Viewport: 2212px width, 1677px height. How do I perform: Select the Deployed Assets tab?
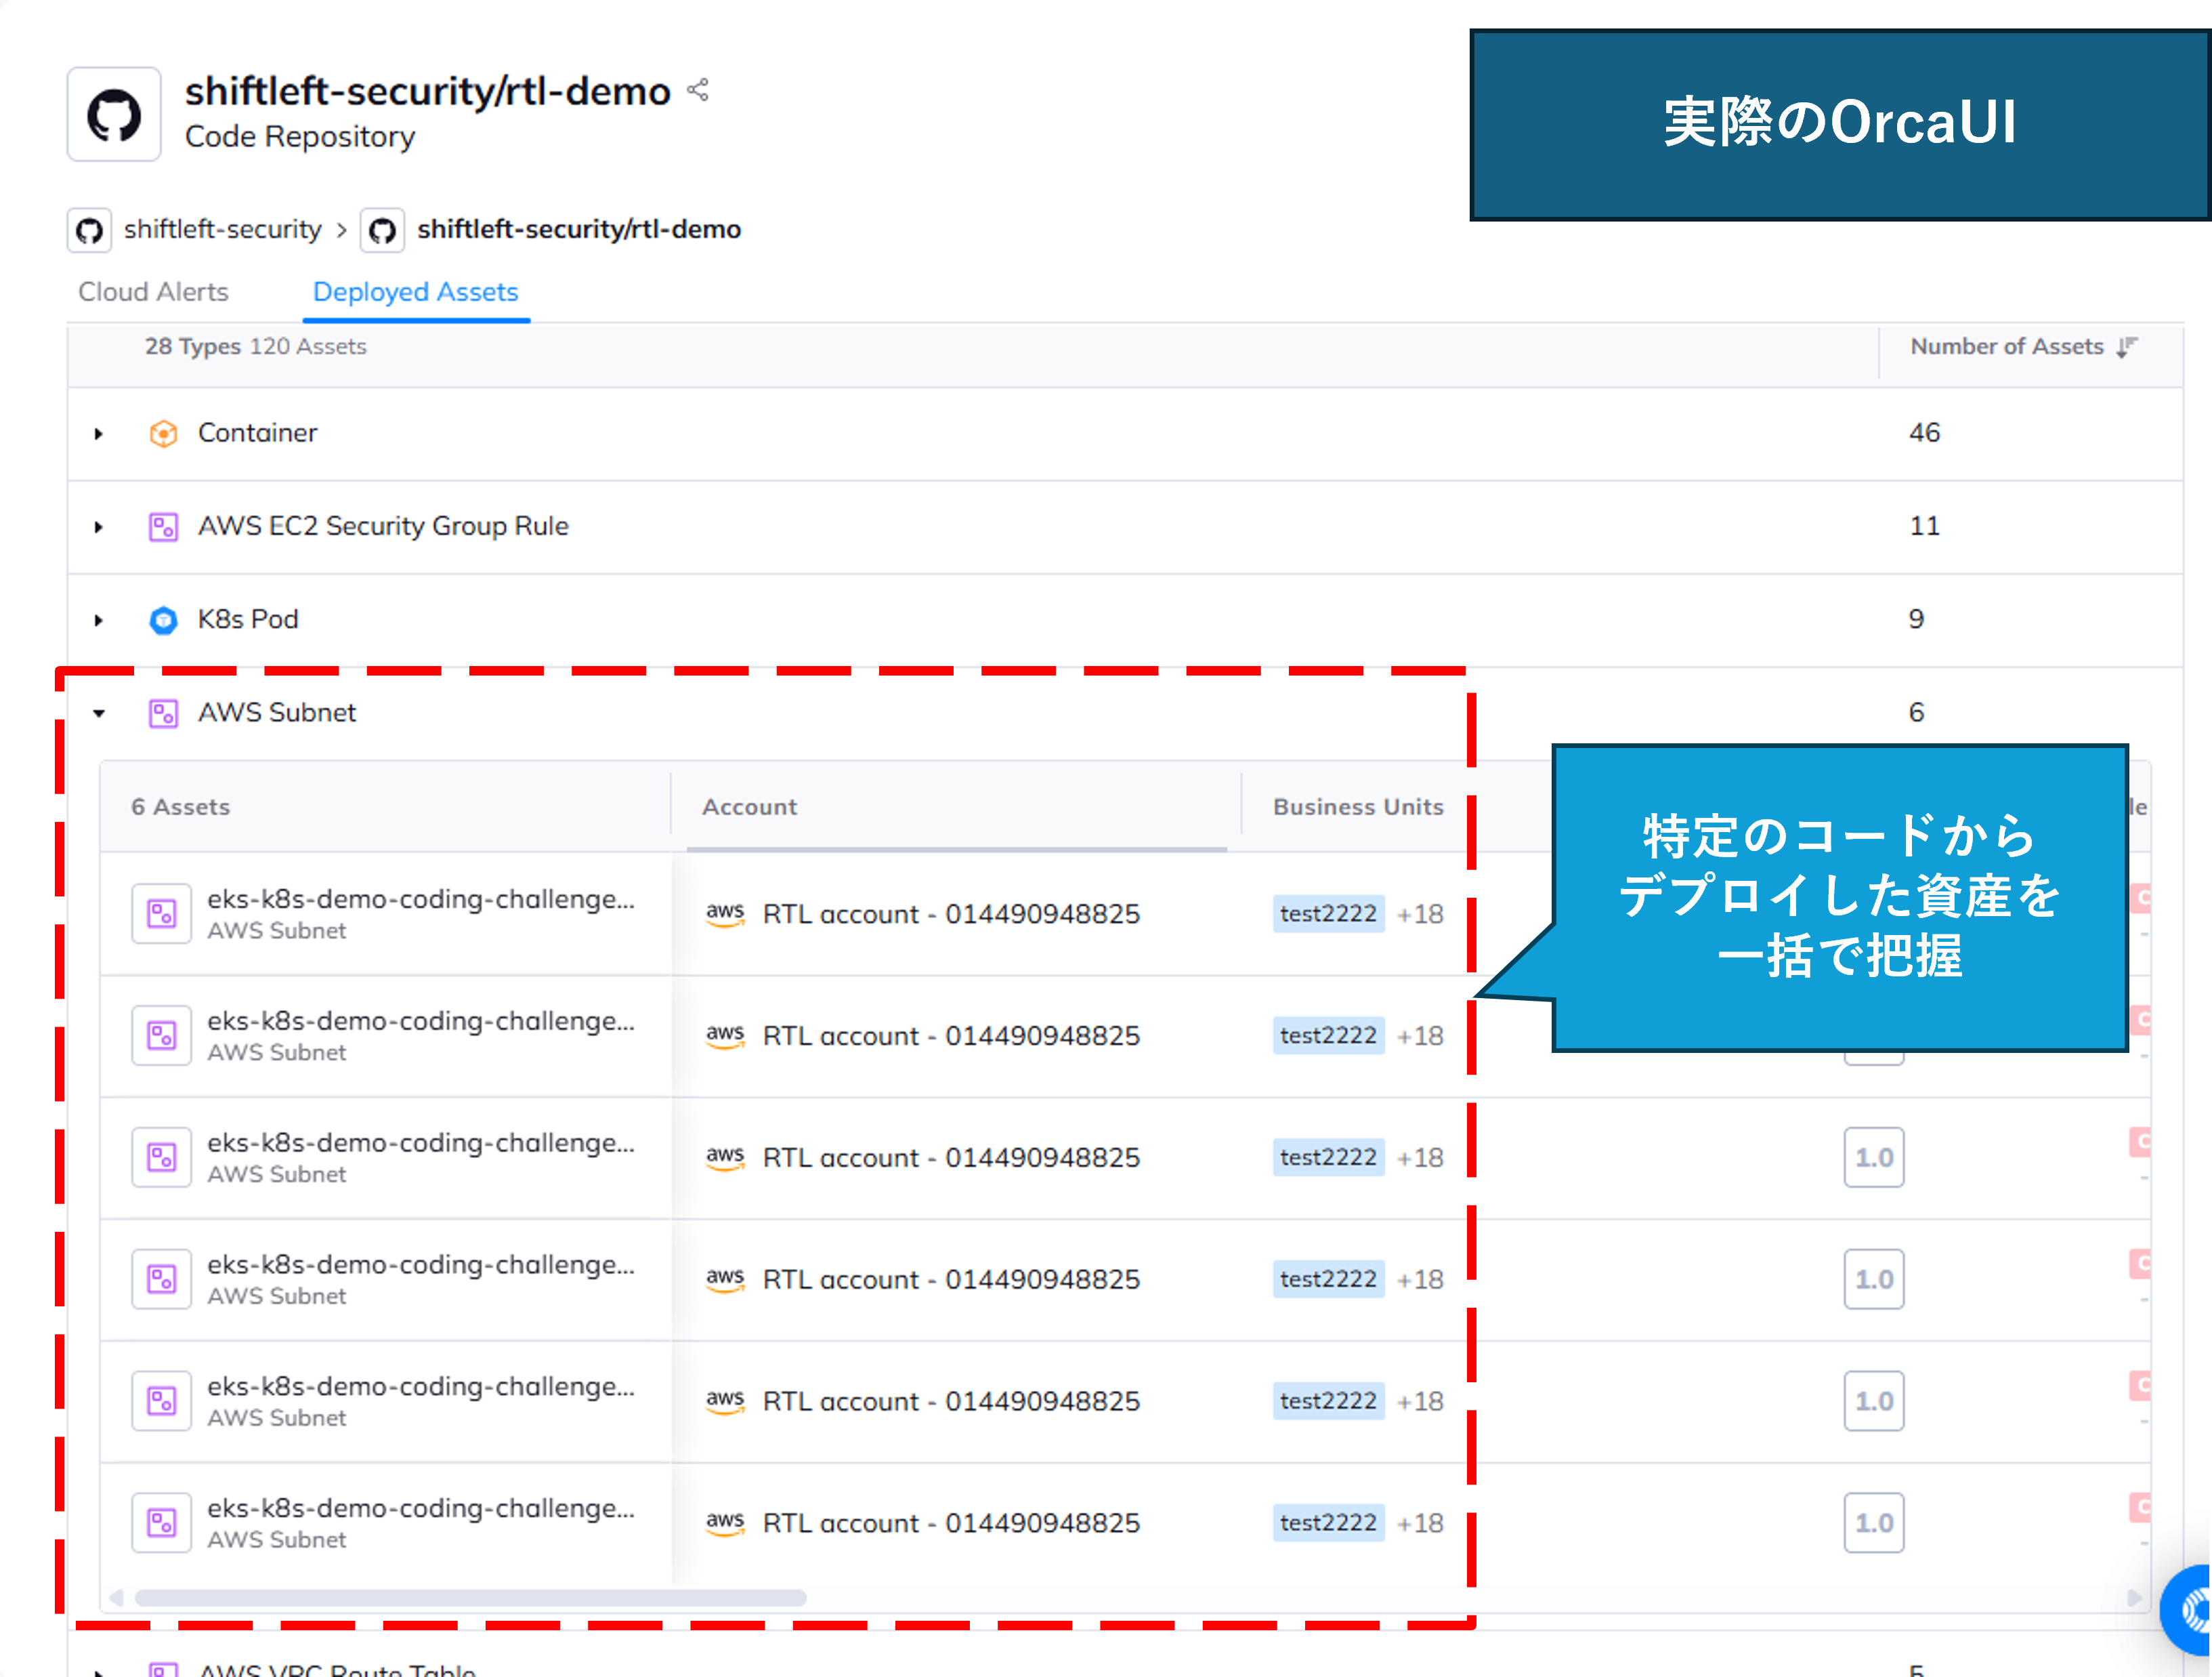(415, 291)
